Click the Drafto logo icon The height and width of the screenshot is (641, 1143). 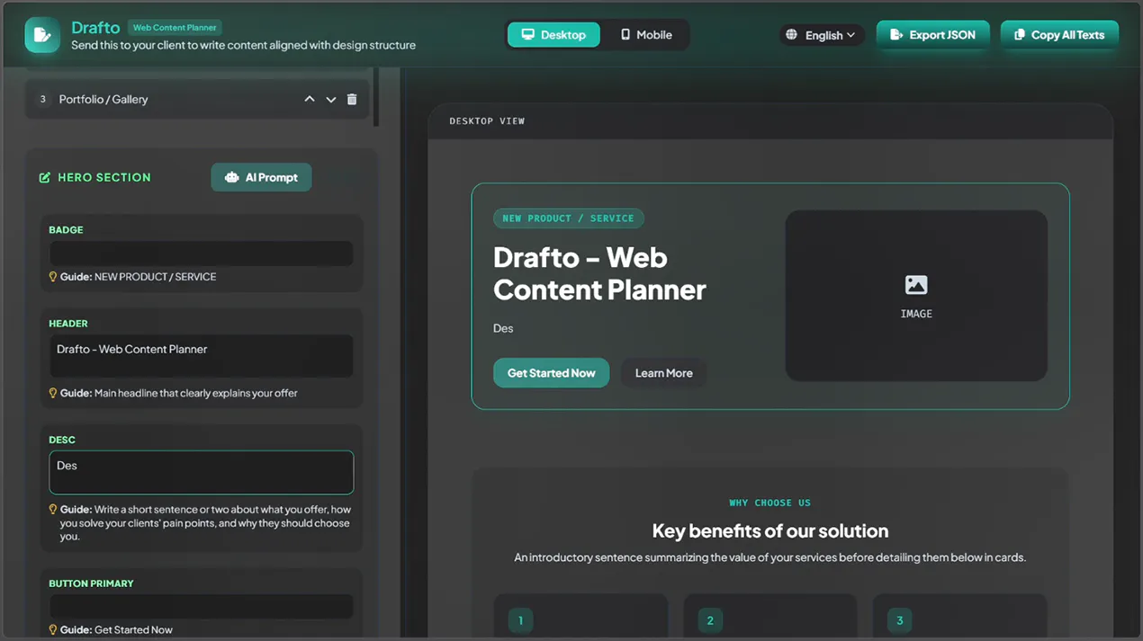[x=42, y=35]
